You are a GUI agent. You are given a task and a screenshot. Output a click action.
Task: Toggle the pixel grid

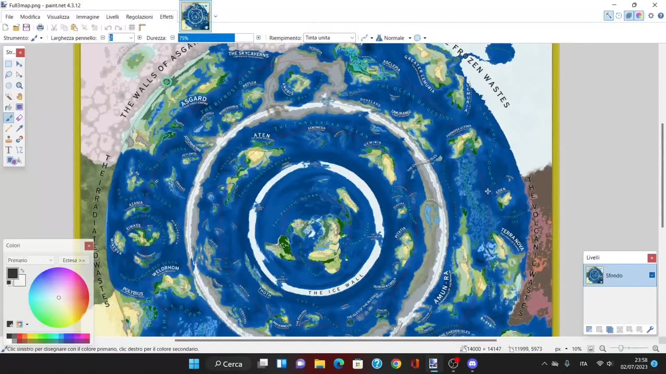[132, 28]
